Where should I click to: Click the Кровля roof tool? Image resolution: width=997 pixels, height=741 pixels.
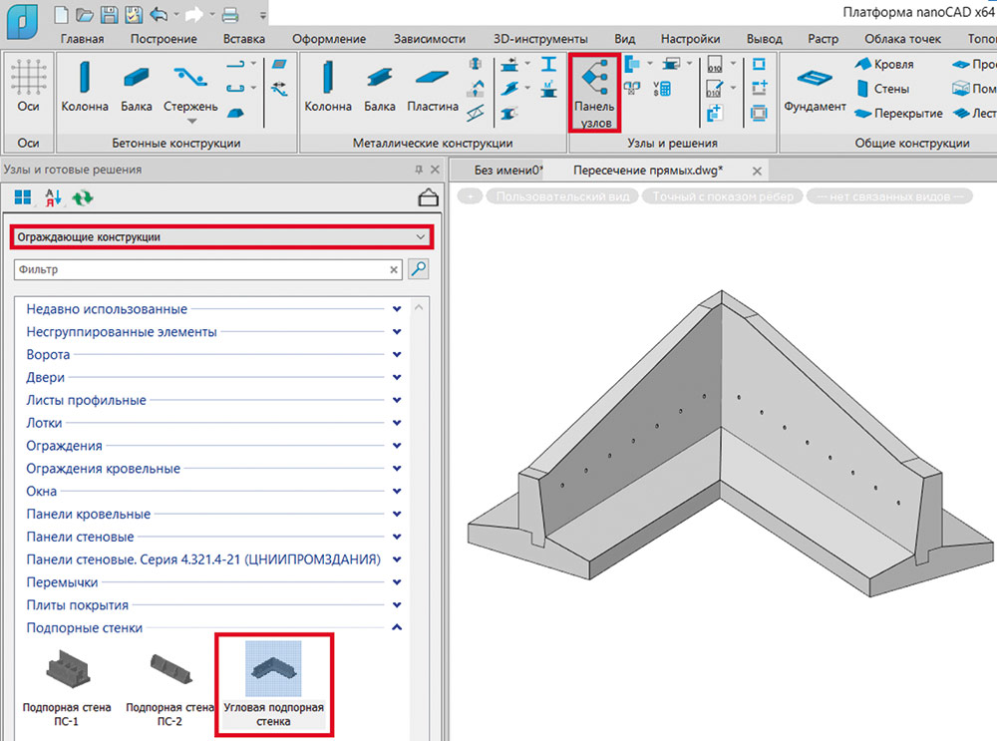pos(882,65)
